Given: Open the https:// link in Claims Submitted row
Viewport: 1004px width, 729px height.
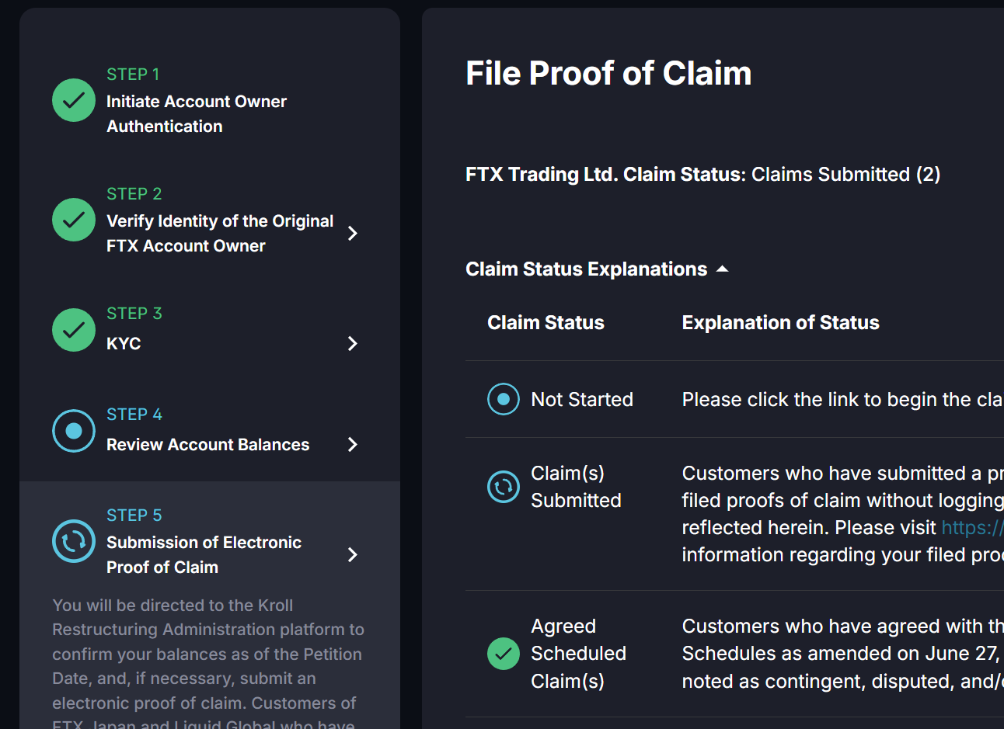Looking at the screenshot, I should (x=972, y=527).
